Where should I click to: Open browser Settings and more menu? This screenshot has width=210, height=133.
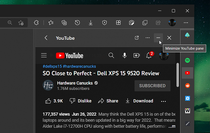pos(186,23)
